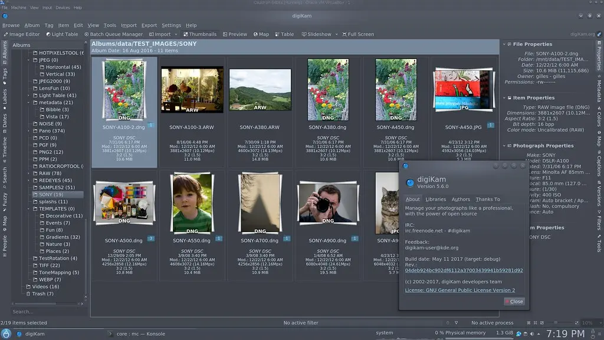Close the digiKam About dialog
This screenshot has width=604, height=340.
[x=513, y=301]
